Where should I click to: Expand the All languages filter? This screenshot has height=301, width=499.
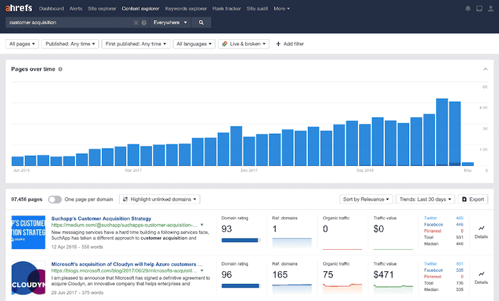point(195,44)
